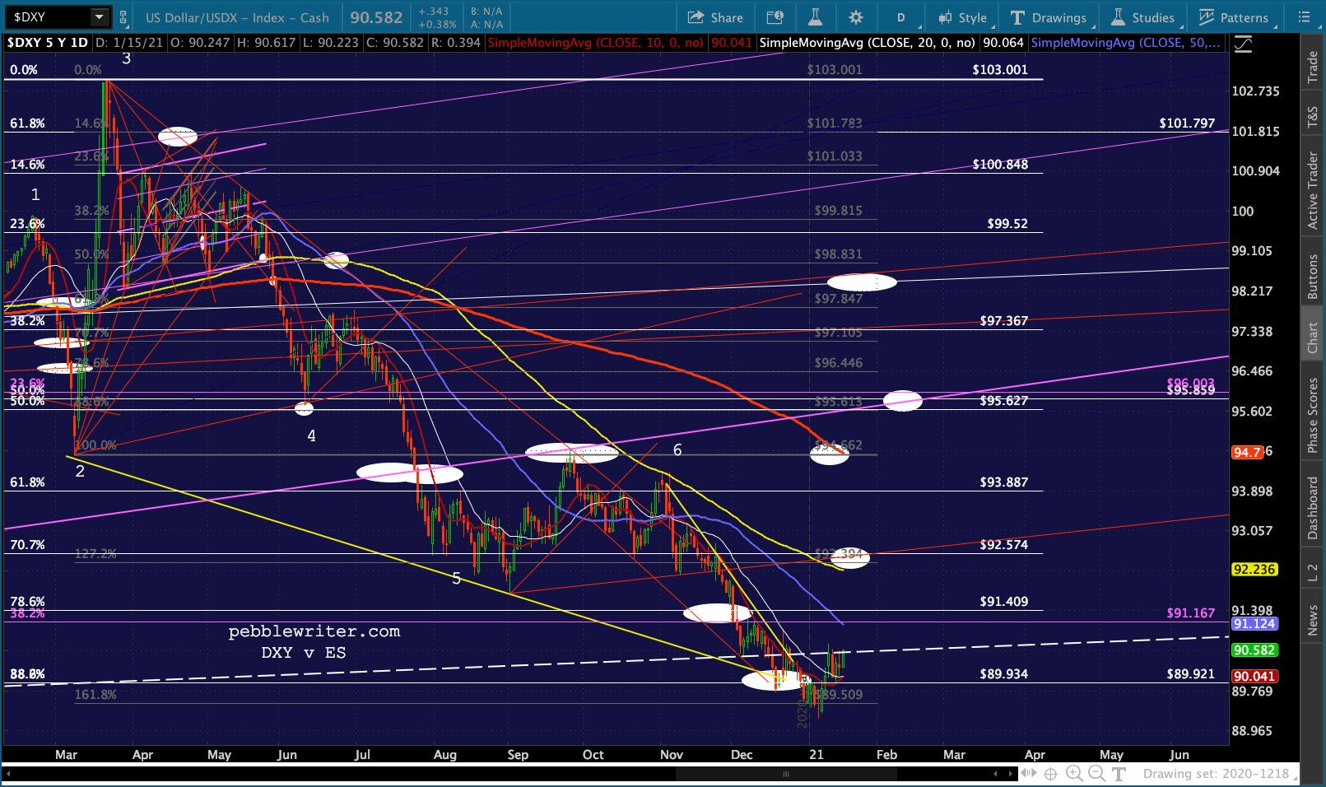
Task: Click the last price 90.582 in header
Action: tap(376, 17)
